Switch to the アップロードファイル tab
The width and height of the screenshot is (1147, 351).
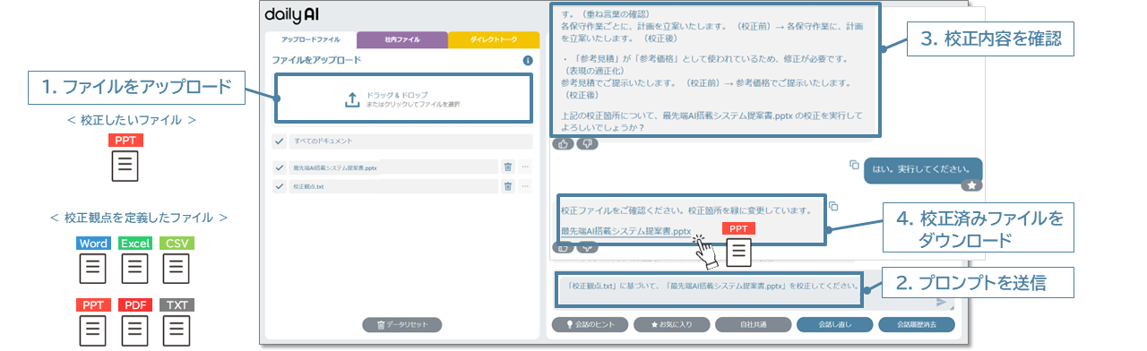pyautogui.click(x=311, y=40)
